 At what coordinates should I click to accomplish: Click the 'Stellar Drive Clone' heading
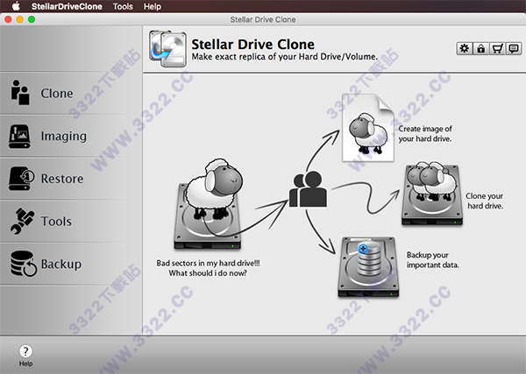tap(253, 45)
